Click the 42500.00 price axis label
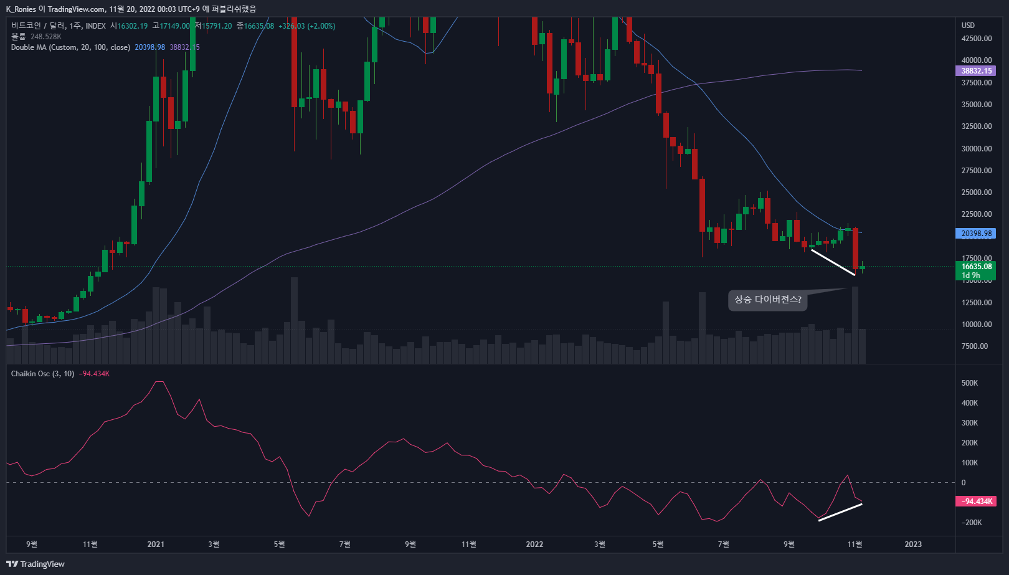 click(x=977, y=39)
